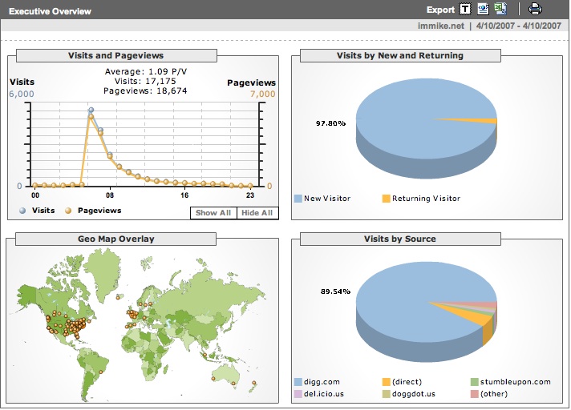571x410 pixels.
Task: Click the Returning Visitor legend text
Action: tap(426, 199)
